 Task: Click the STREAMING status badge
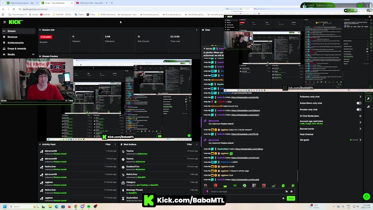point(46,37)
